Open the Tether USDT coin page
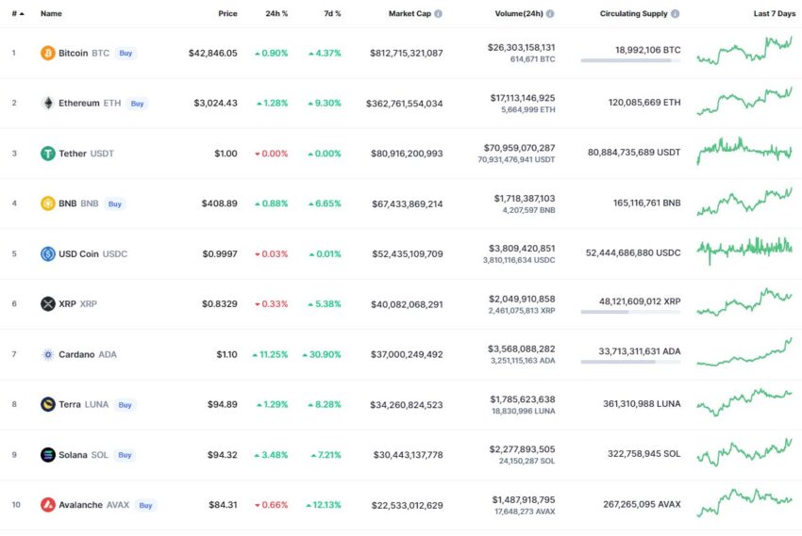Image resolution: width=802 pixels, height=536 pixels. coord(86,154)
